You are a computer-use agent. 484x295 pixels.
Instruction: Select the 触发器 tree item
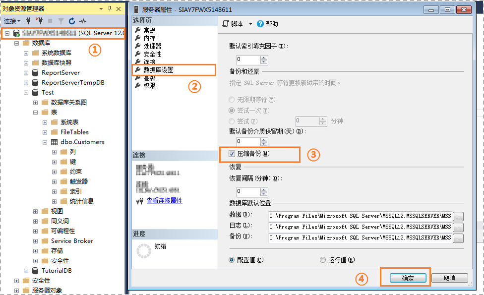pos(79,181)
